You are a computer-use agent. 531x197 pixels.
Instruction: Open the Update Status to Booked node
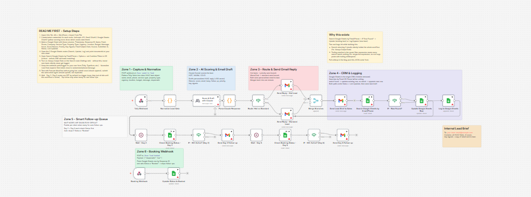tap(174, 174)
